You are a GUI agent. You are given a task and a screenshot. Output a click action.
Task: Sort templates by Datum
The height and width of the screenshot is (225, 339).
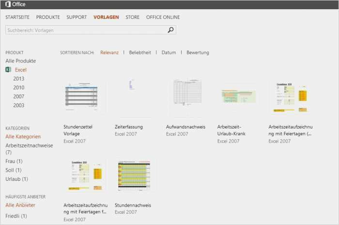click(x=169, y=52)
